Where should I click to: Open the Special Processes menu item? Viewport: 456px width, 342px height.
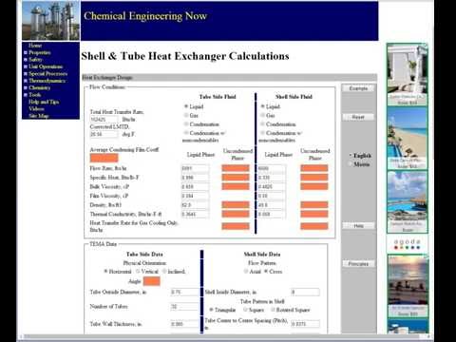(x=47, y=74)
